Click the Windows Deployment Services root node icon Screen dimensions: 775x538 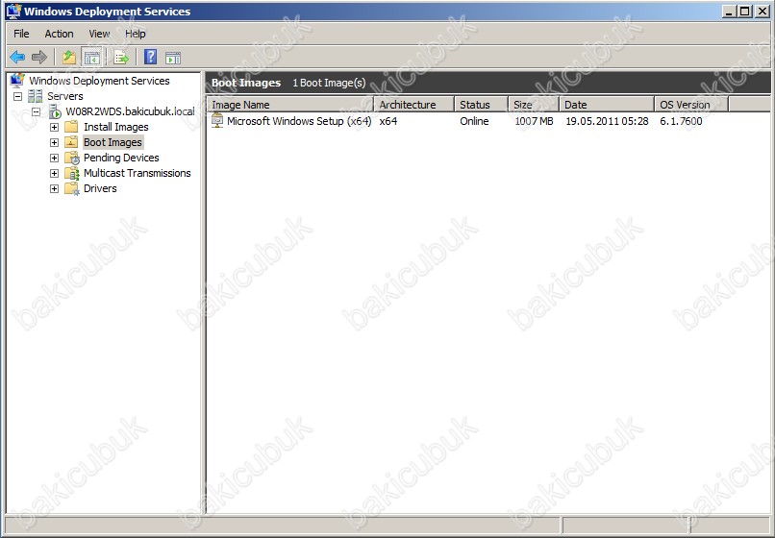(17, 80)
